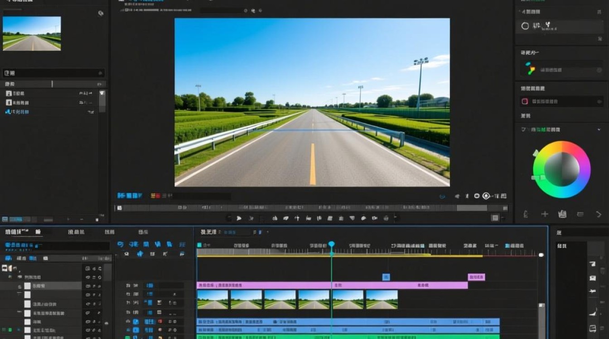Toggle the green square in bottom-left track row
Image resolution: width=609 pixels, height=339 pixels.
click(10, 330)
